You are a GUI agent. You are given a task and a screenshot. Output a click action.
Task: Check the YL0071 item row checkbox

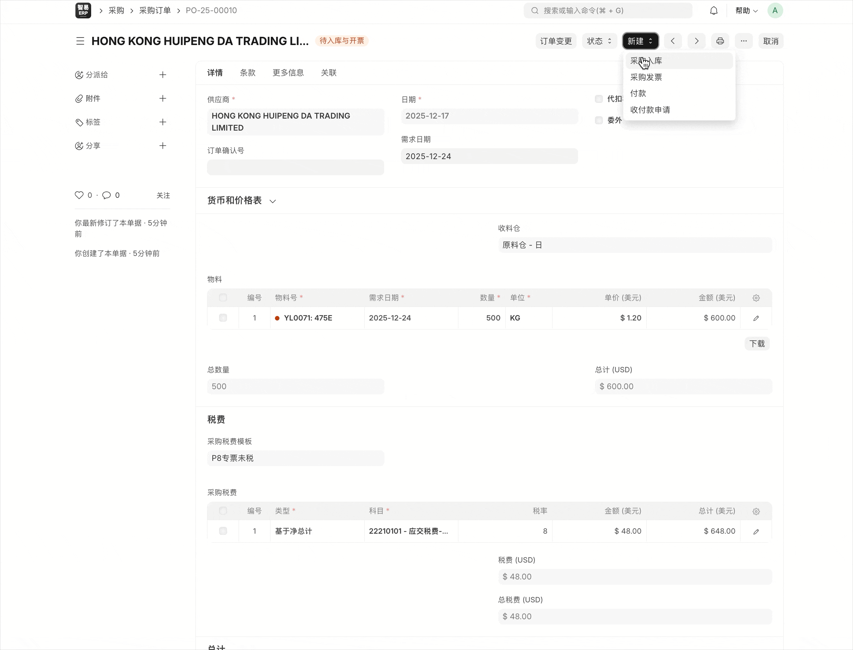click(223, 318)
